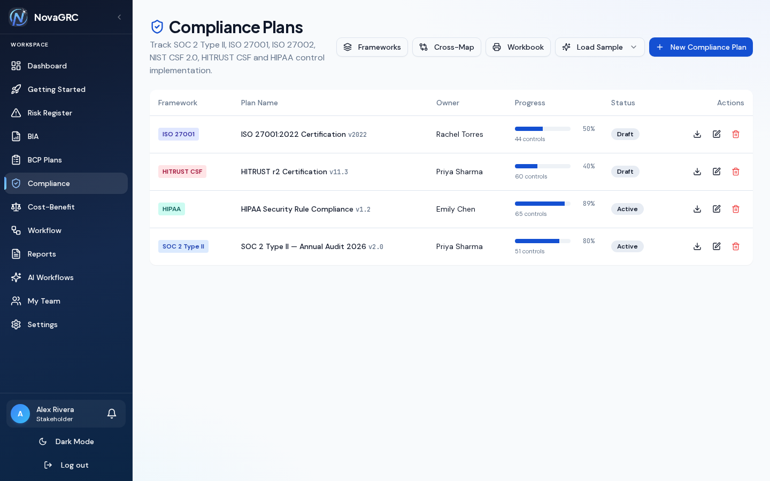This screenshot has width=770, height=481.
Task: Go to Getting Started
Action: coord(66,89)
